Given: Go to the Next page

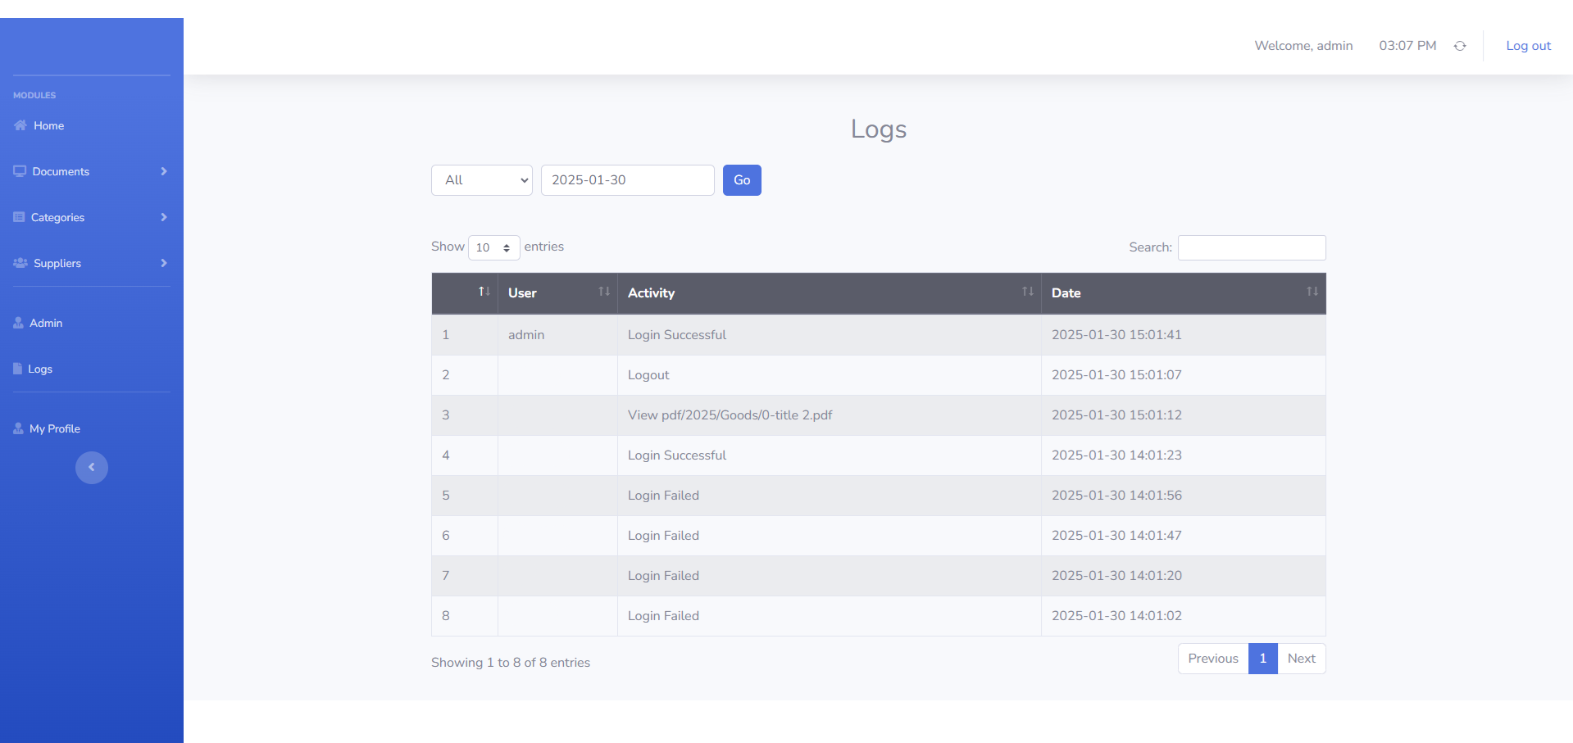Looking at the screenshot, I should [x=1301, y=659].
